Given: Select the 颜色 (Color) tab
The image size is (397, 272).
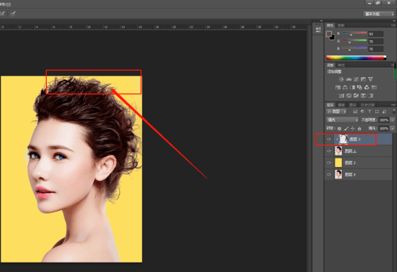Looking at the screenshot, I should click(330, 25).
